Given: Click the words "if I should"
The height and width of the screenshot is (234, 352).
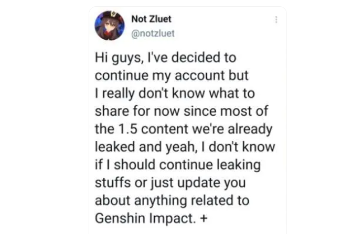Looking at the screenshot, I should [124, 164].
